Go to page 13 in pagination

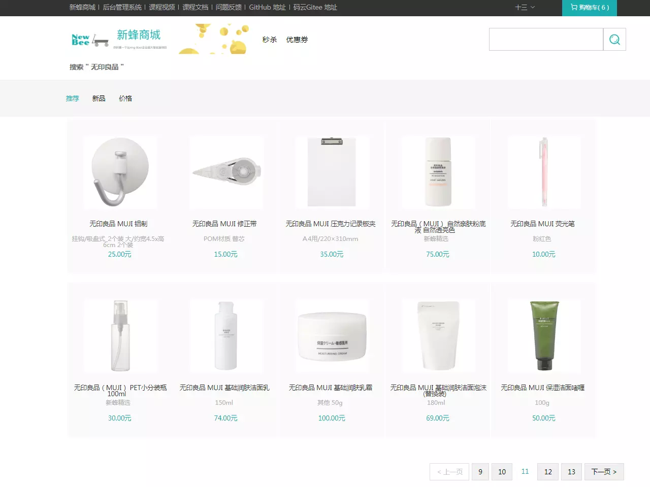pos(571,471)
